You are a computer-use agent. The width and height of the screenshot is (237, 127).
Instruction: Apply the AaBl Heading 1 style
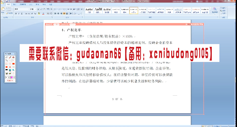(98, 11)
